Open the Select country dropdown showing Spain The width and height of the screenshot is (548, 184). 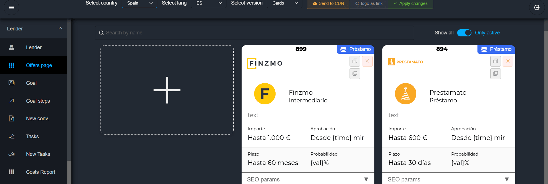[139, 3]
